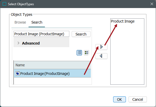The image size is (156, 107).
Task: Click the dialog window icon in title bar
Action: point(4,4)
